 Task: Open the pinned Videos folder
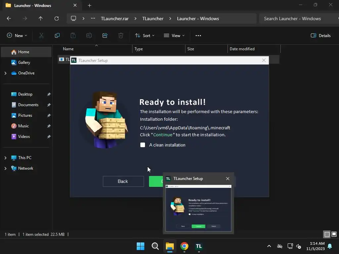(x=26, y=137)
